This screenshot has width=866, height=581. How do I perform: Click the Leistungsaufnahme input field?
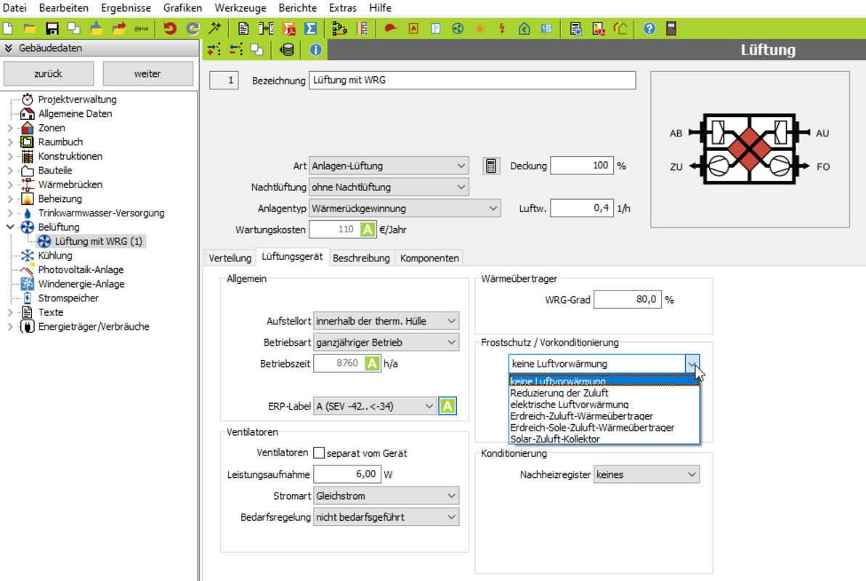pyautogui.click(x=347, y=474)
